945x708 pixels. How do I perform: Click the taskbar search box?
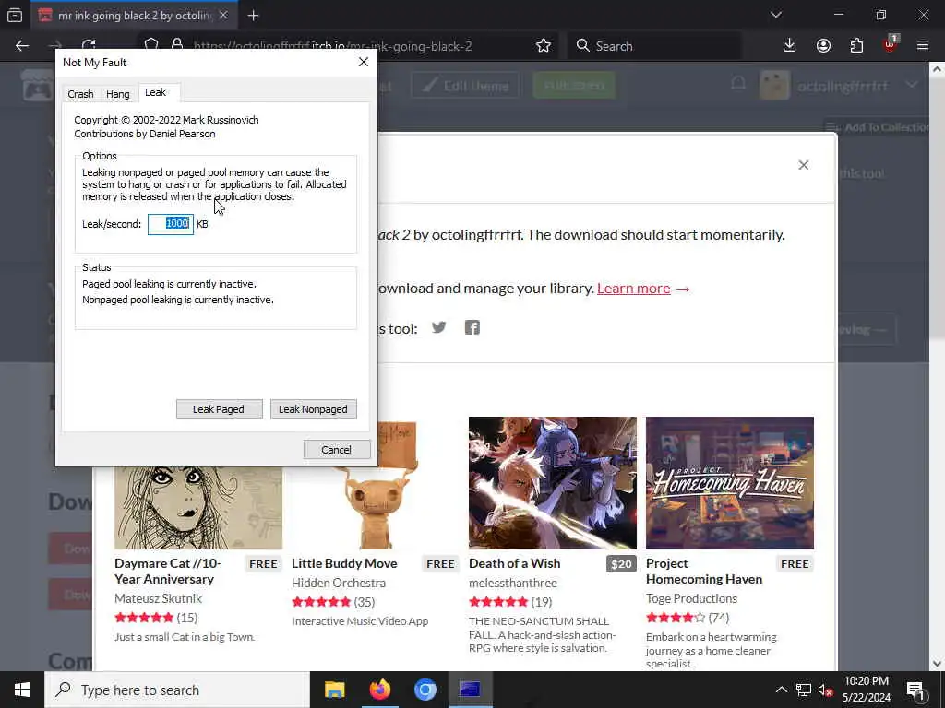point(177,690)
